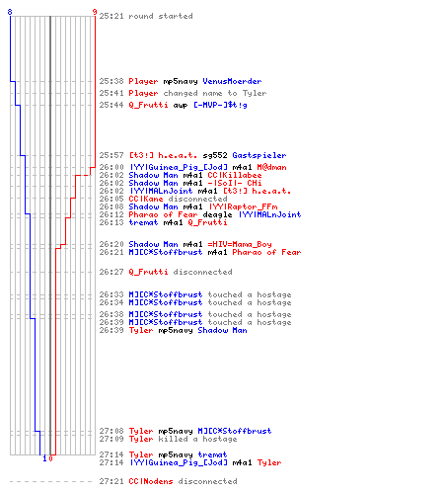Viewport: 444px width, 494px height.
Task: Select player name VenusMoerder at 25:38
Action: tap(232, 81)
